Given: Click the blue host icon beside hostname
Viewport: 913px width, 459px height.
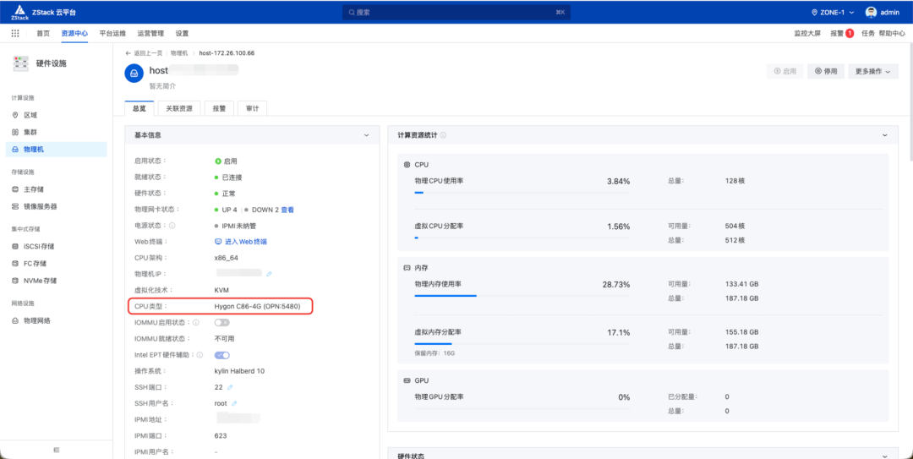Looking at the screenshot, I should [134, 74].
